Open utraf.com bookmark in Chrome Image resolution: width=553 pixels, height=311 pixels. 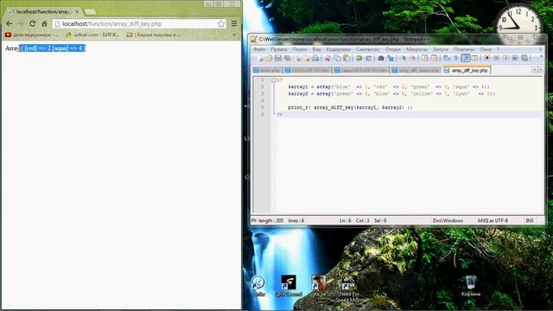tap(93, 35)
